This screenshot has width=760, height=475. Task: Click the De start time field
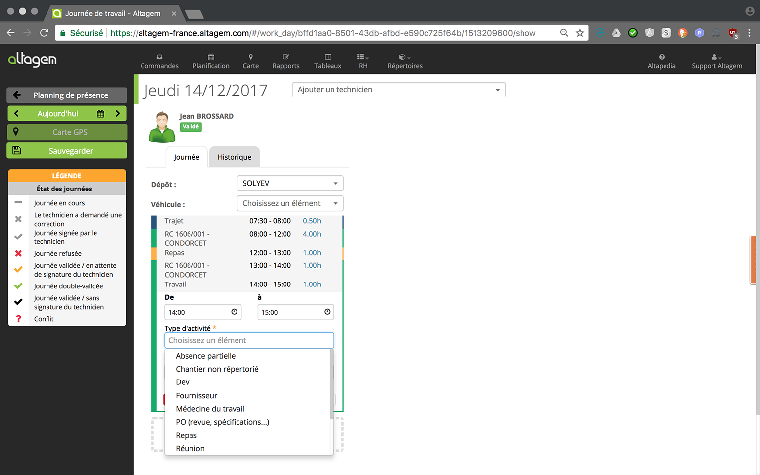point(203,312)
